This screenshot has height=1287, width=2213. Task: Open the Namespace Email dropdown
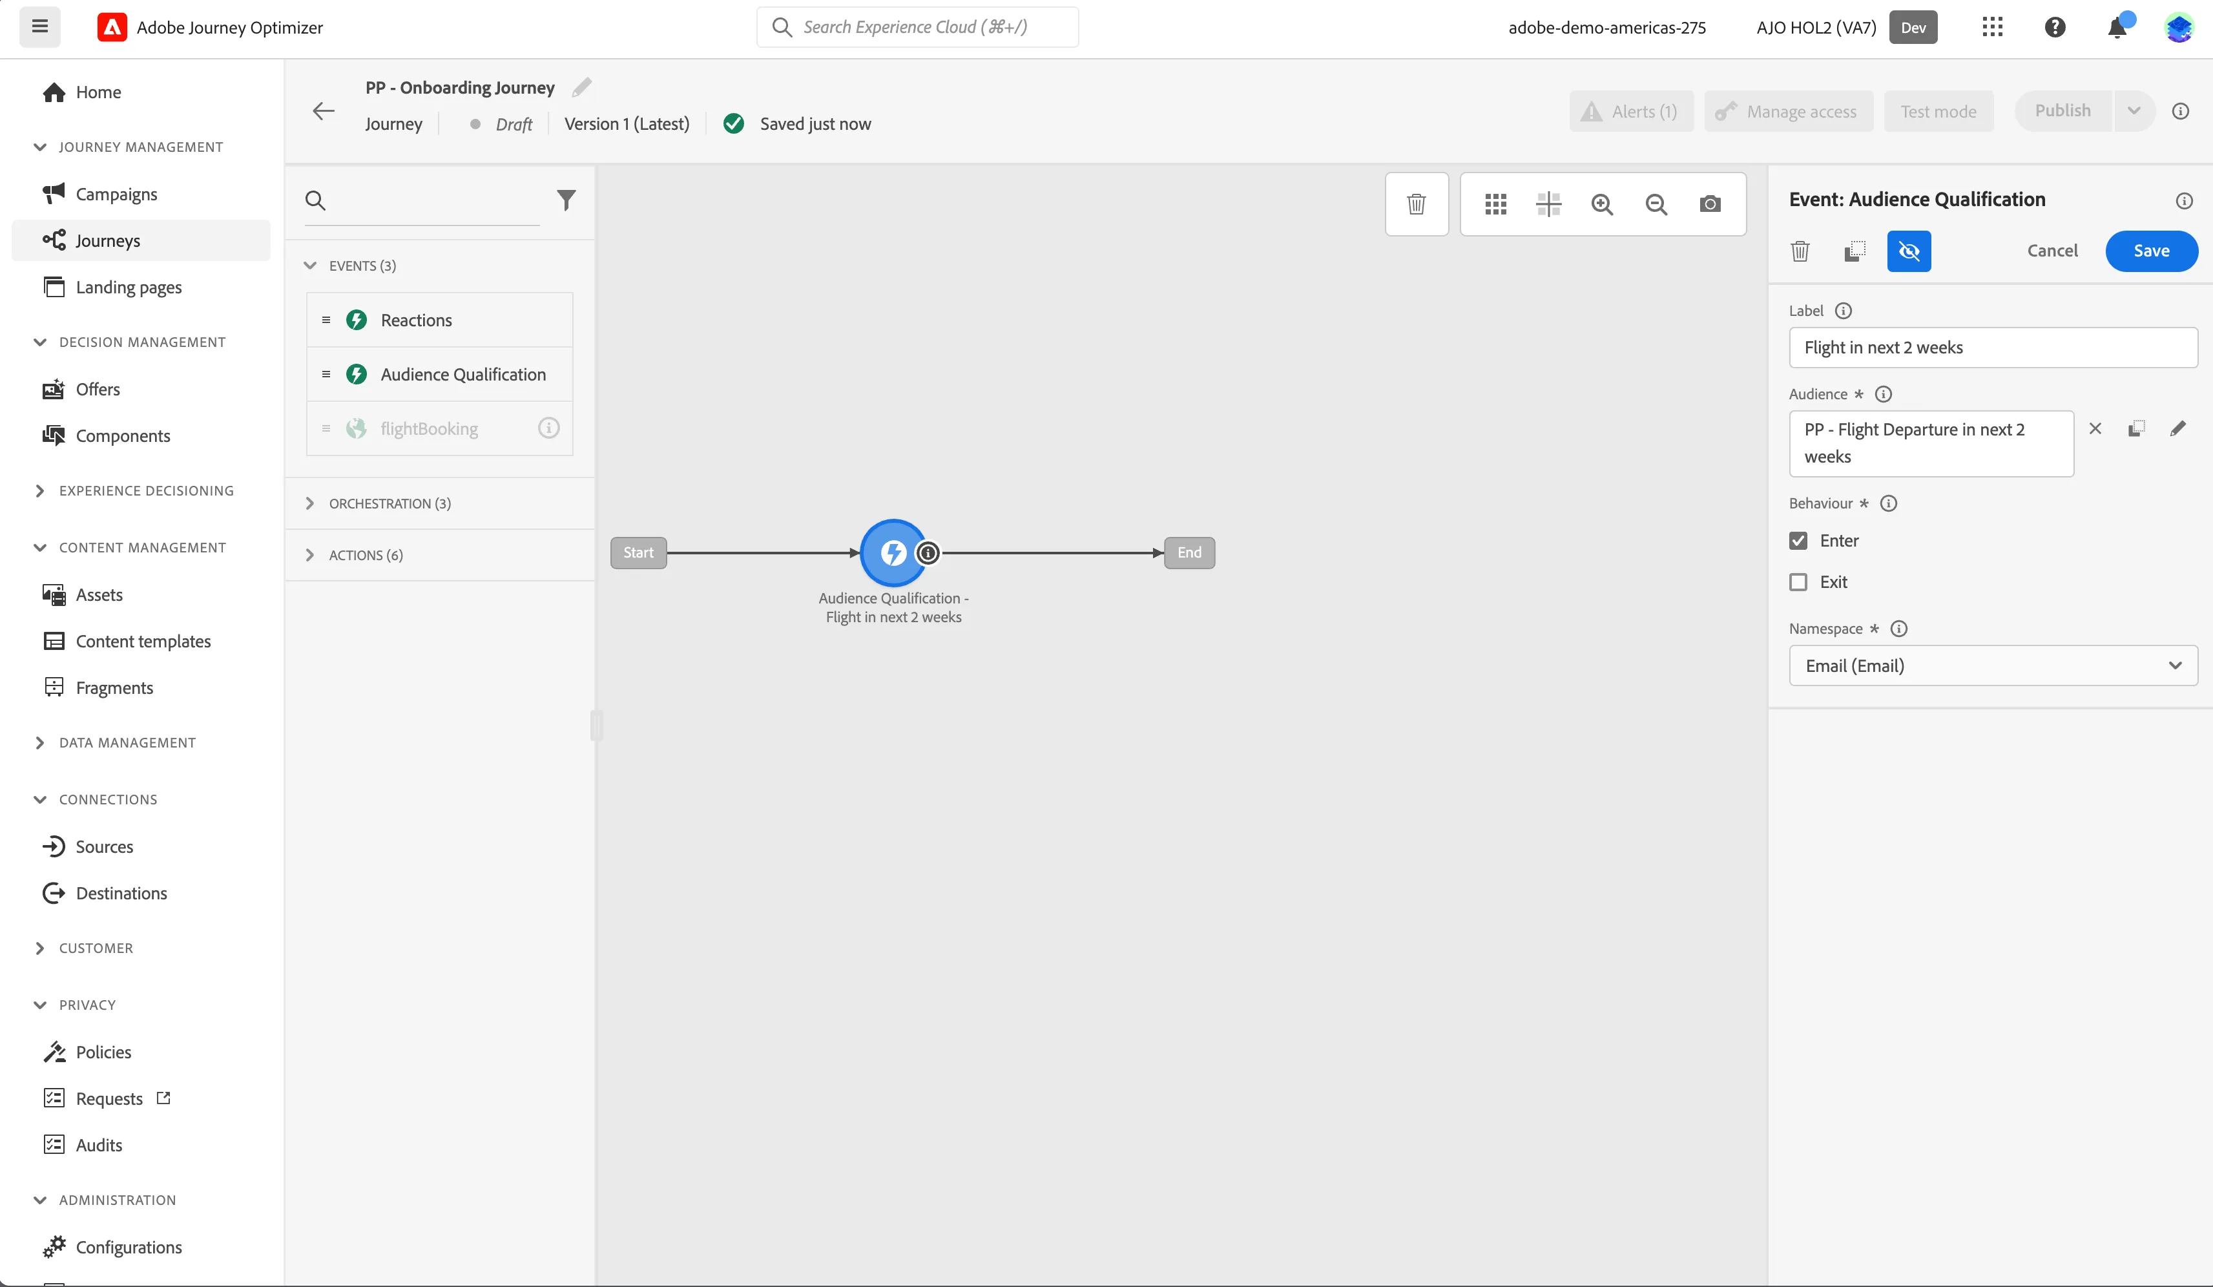tap(1993, 665)
